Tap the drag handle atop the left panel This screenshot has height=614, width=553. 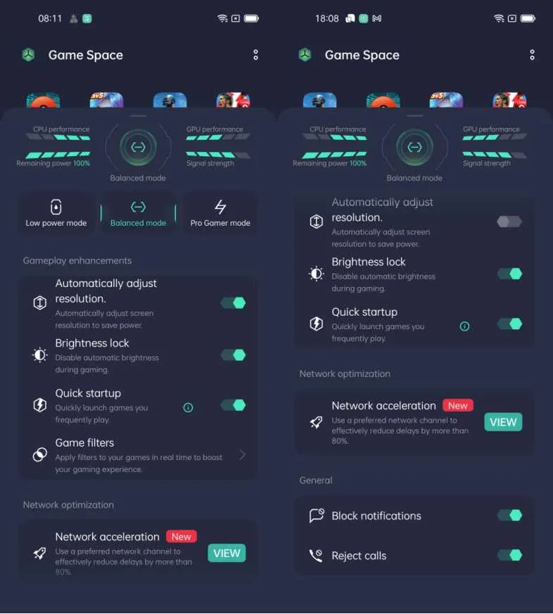pos(138,116)
